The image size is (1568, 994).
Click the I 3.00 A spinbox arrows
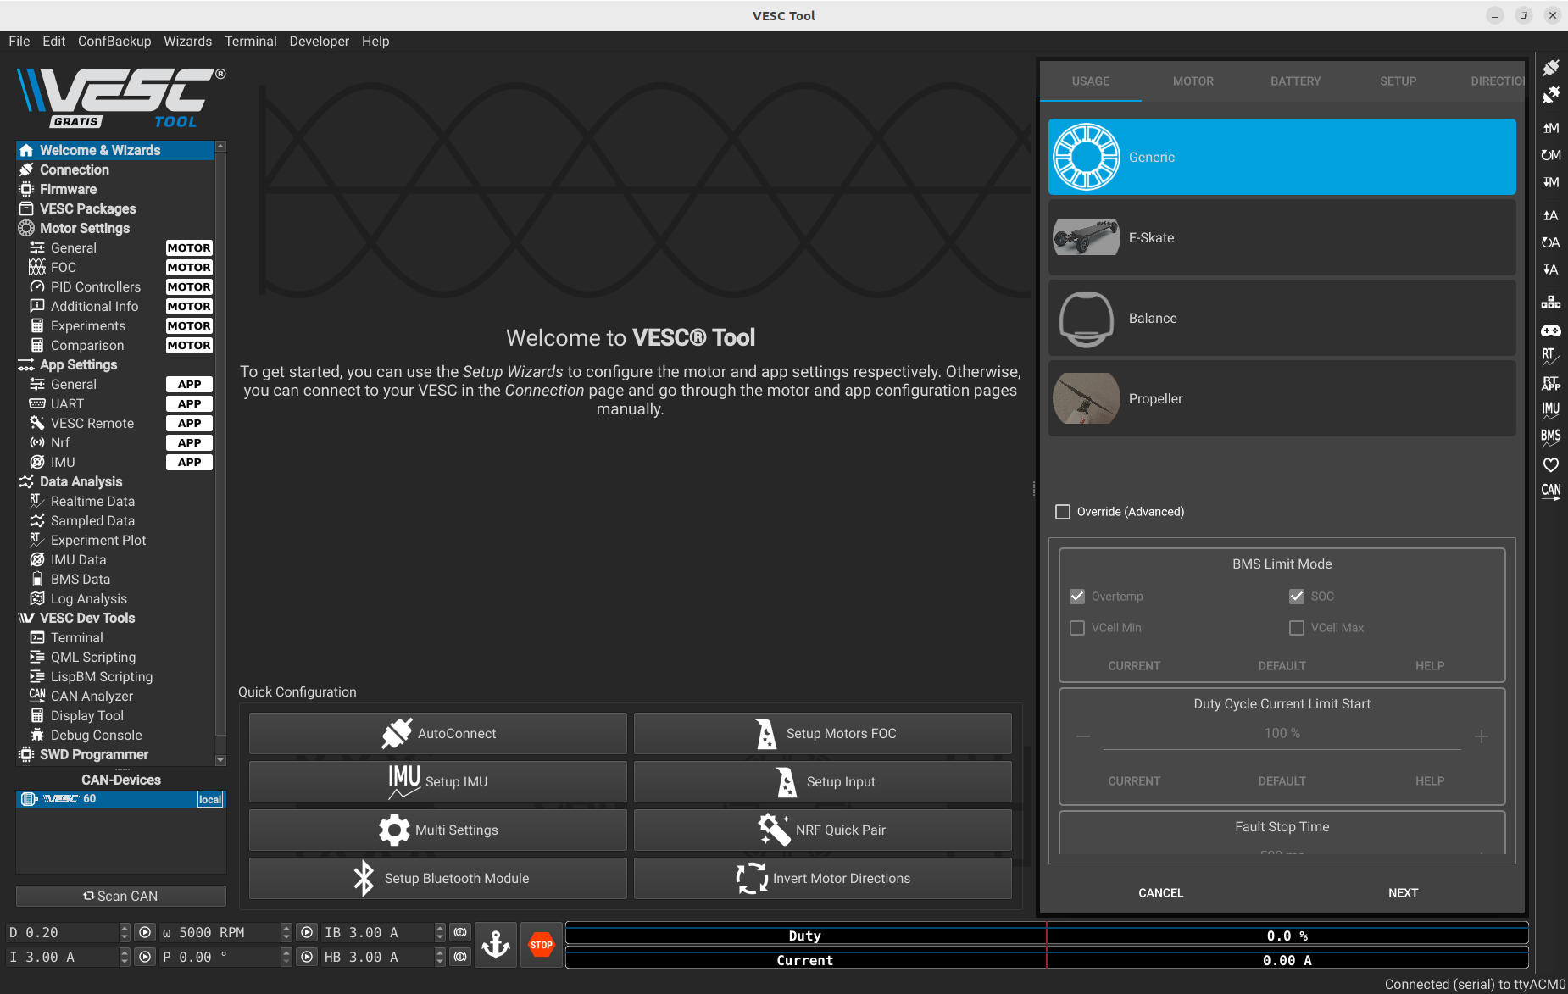(x=125, y=957)
